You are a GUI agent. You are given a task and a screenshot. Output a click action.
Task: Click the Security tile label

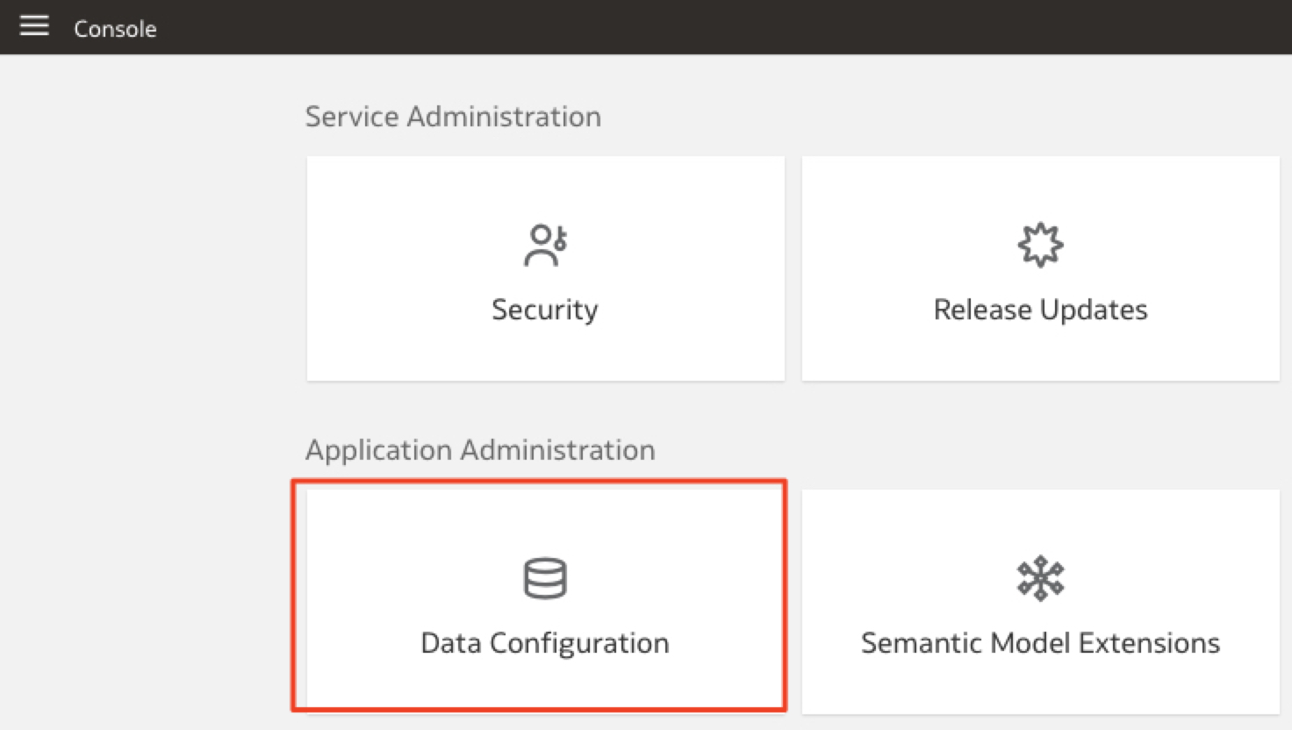pos(545,310)
